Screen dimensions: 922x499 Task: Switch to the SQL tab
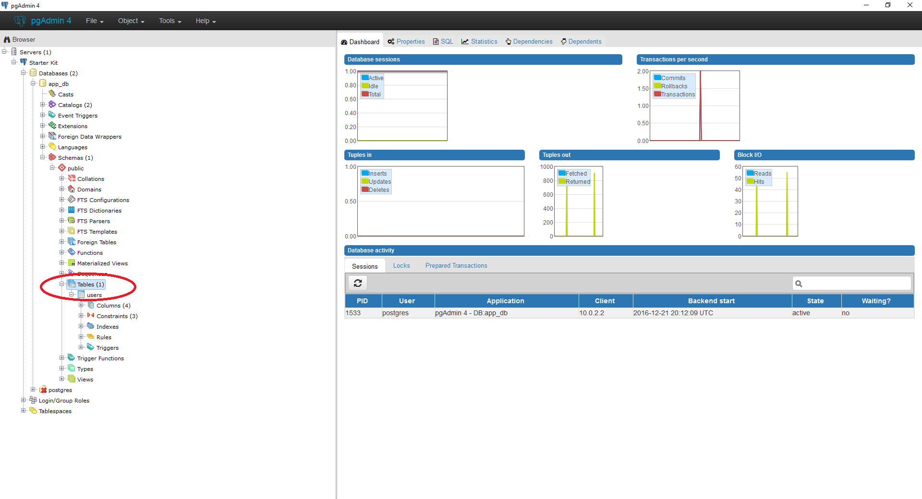pos(443,42)
